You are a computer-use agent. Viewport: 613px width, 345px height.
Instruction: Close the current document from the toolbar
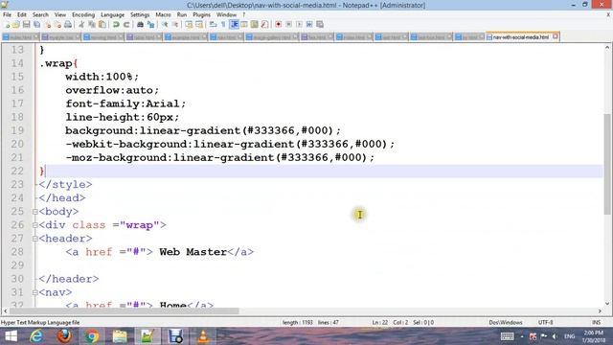click(x=48, y=24)
